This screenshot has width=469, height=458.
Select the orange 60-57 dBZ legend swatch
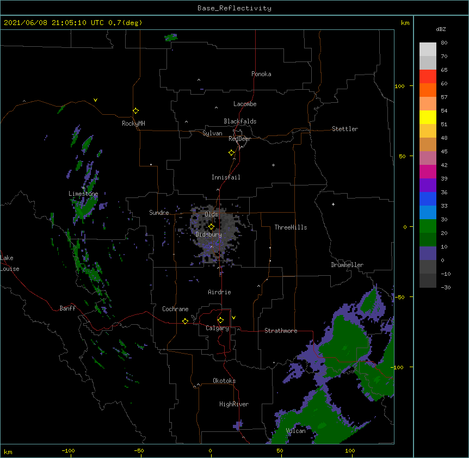(428, 90)
